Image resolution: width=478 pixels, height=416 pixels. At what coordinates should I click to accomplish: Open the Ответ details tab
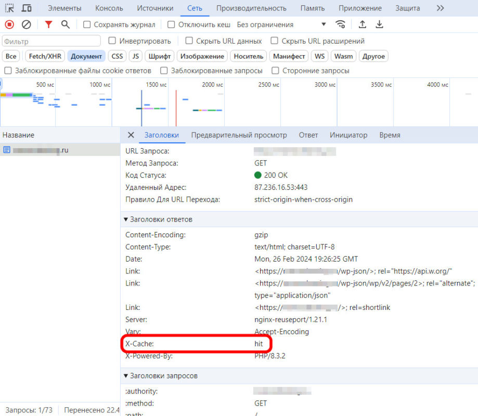308,135
